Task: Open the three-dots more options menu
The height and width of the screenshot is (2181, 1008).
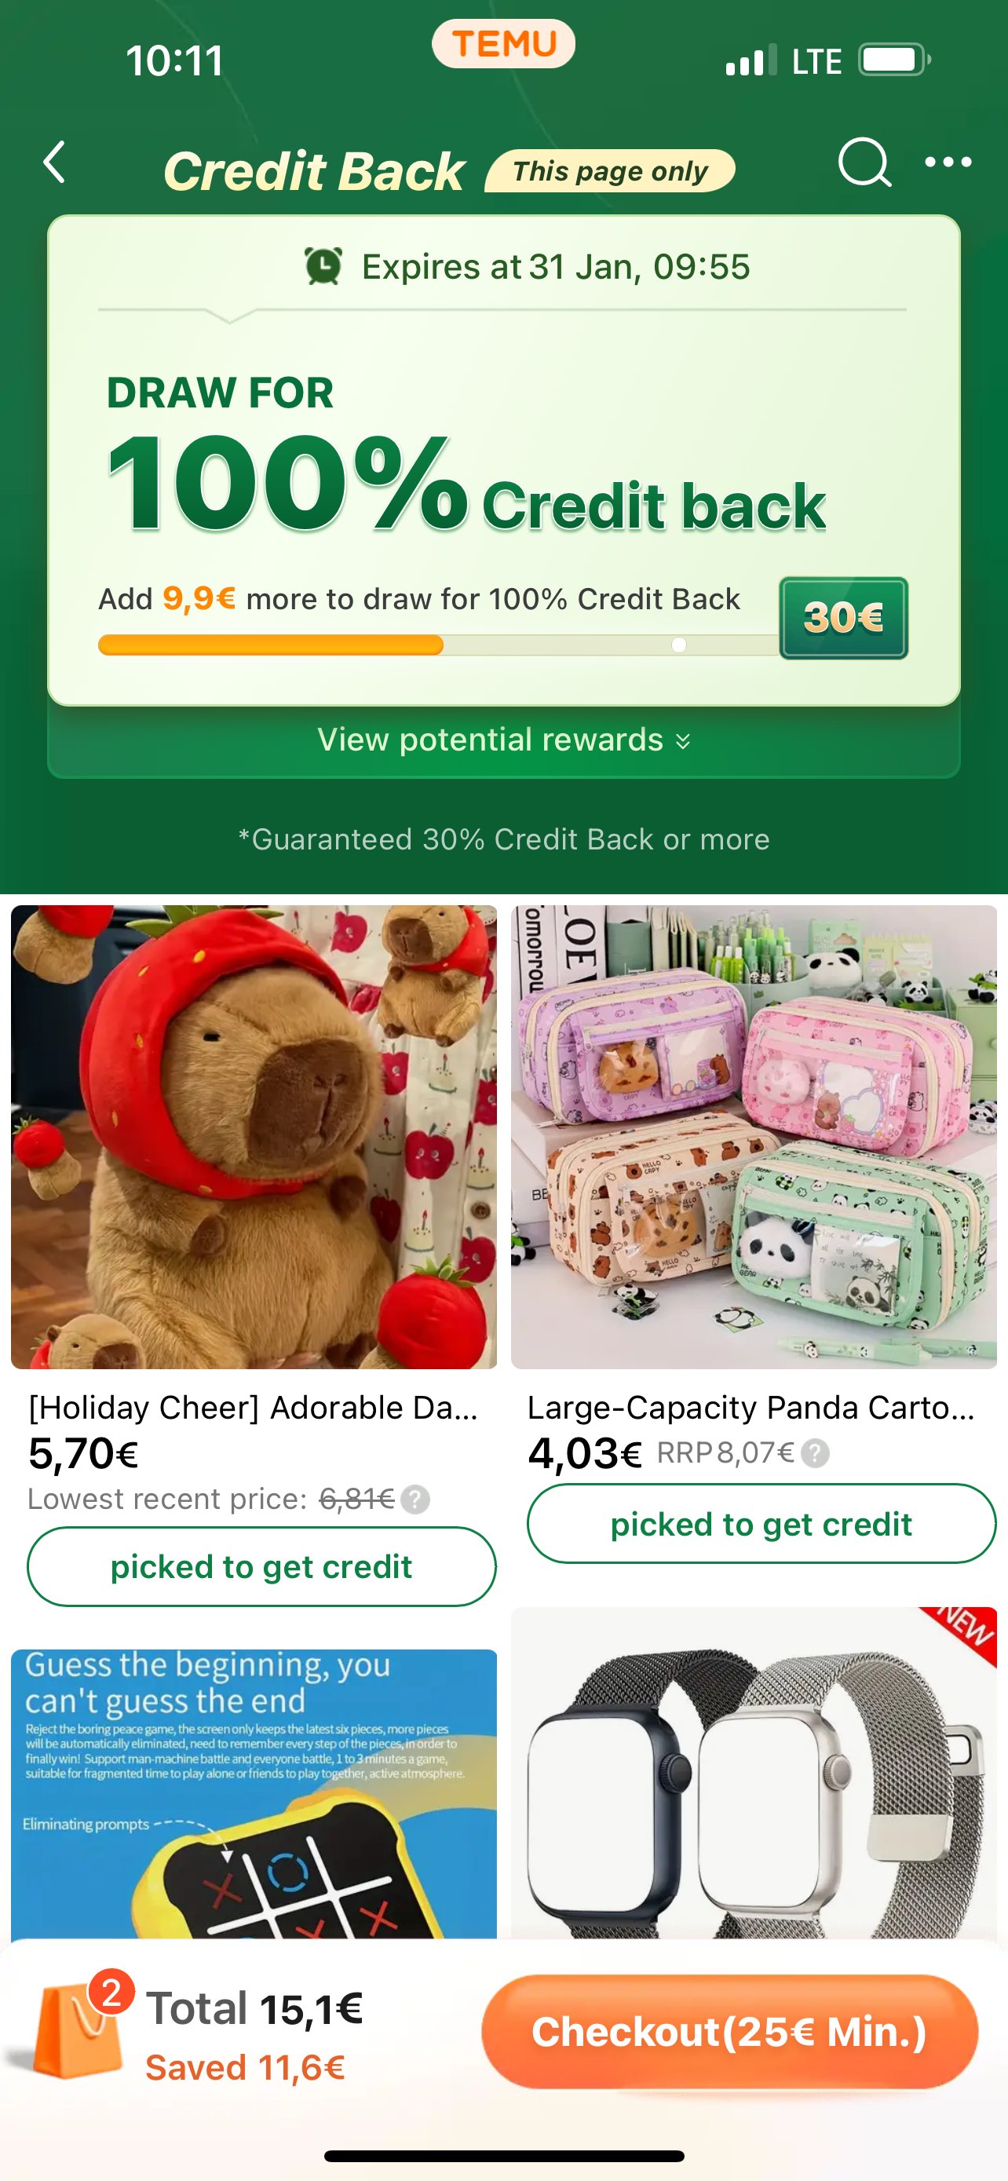Action: pos(948,162)
